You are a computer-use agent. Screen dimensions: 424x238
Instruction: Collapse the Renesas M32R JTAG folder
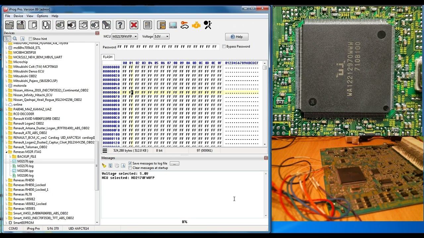[6, 152]
